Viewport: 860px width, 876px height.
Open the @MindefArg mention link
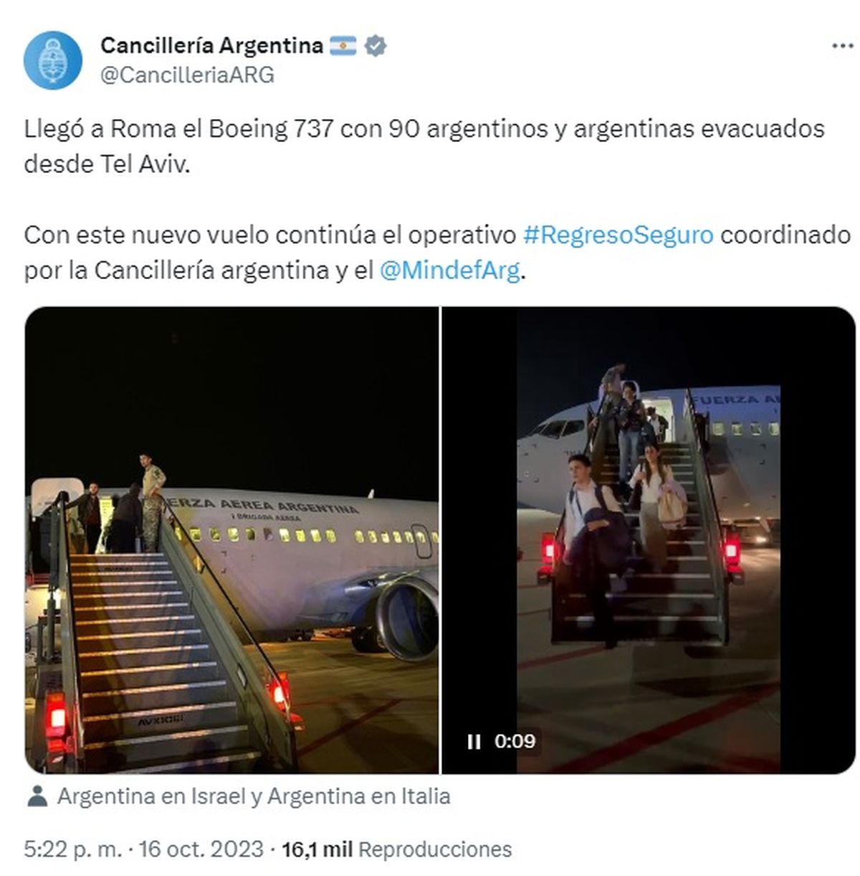(x=449, y=270)
